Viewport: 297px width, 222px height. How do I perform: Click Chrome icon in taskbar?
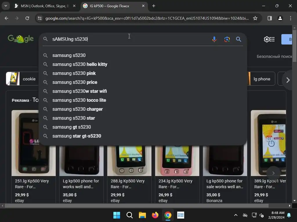pos(168,215)
